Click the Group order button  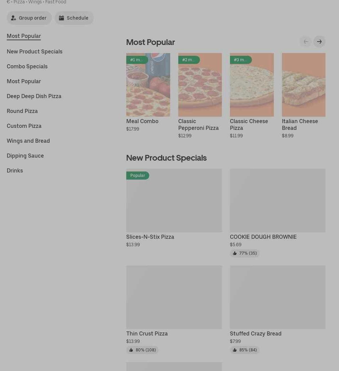tap(29, 18)
